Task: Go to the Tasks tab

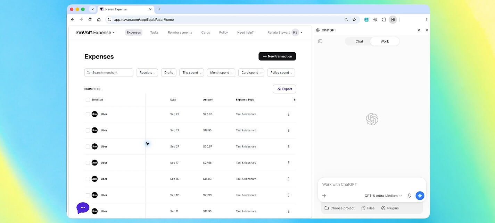Action: click(x=154, y=33)
